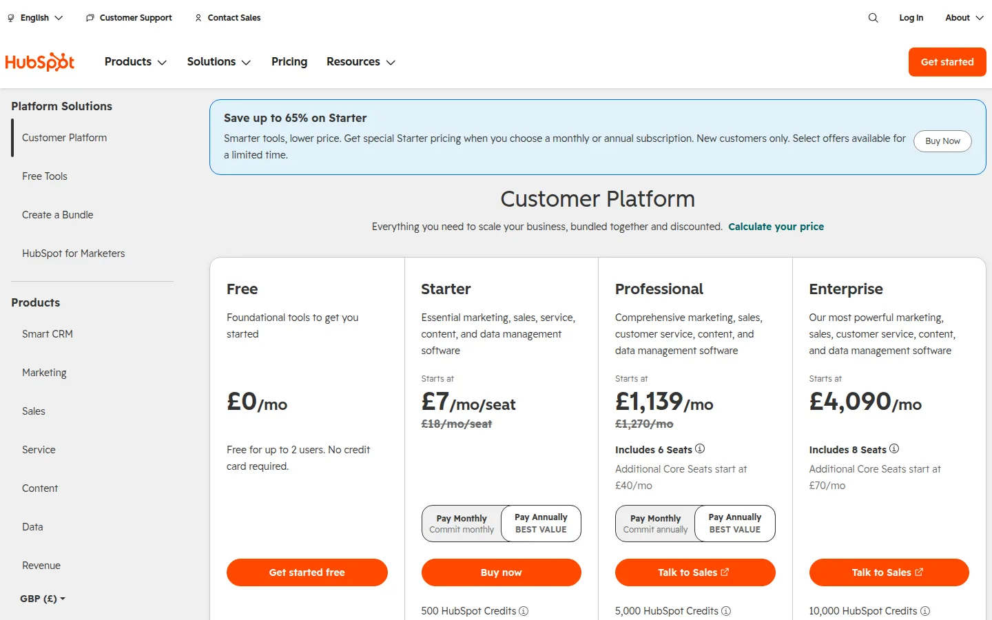
Task: Open Data product in sidebar
Action: [32, 527]
